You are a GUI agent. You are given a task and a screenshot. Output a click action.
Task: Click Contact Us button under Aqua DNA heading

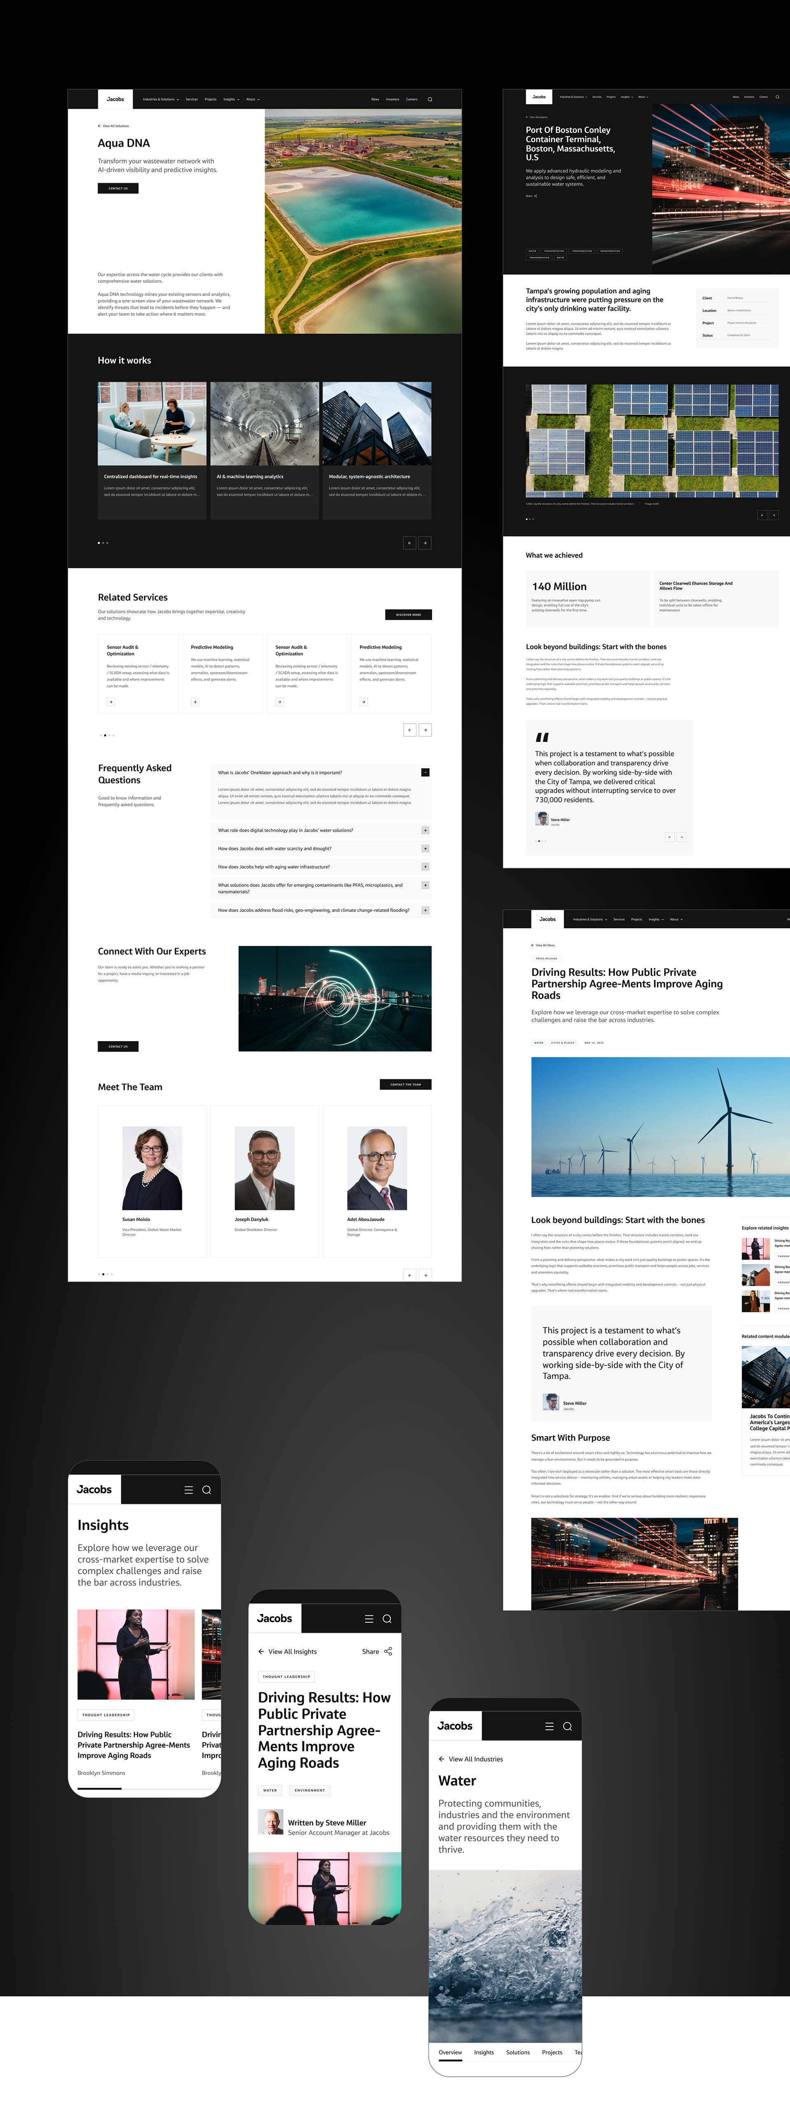click(118, 189)
